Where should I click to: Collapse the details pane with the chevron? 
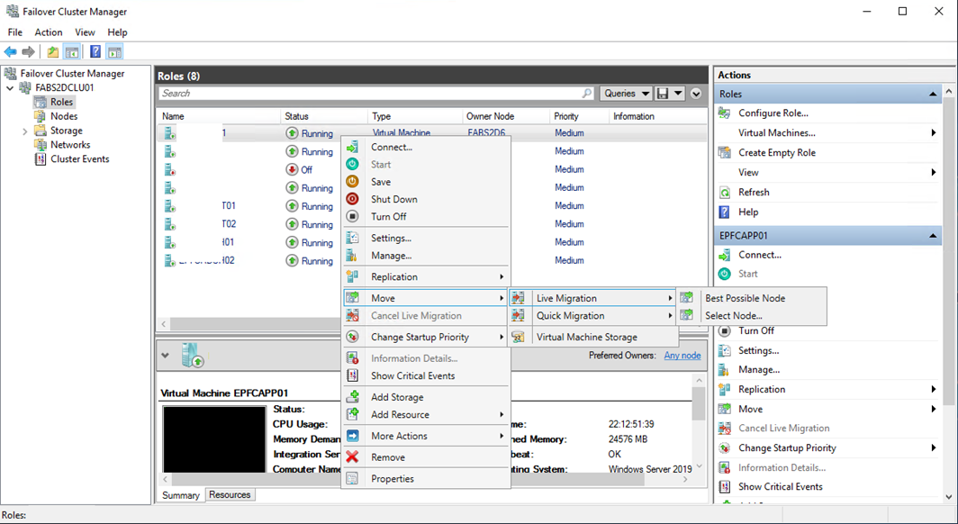[x=165, y=356]
